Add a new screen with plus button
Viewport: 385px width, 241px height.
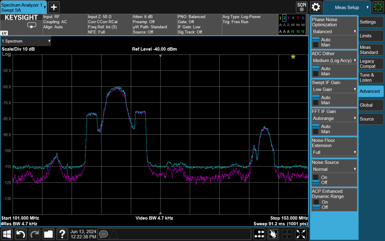tap(53, 7)
